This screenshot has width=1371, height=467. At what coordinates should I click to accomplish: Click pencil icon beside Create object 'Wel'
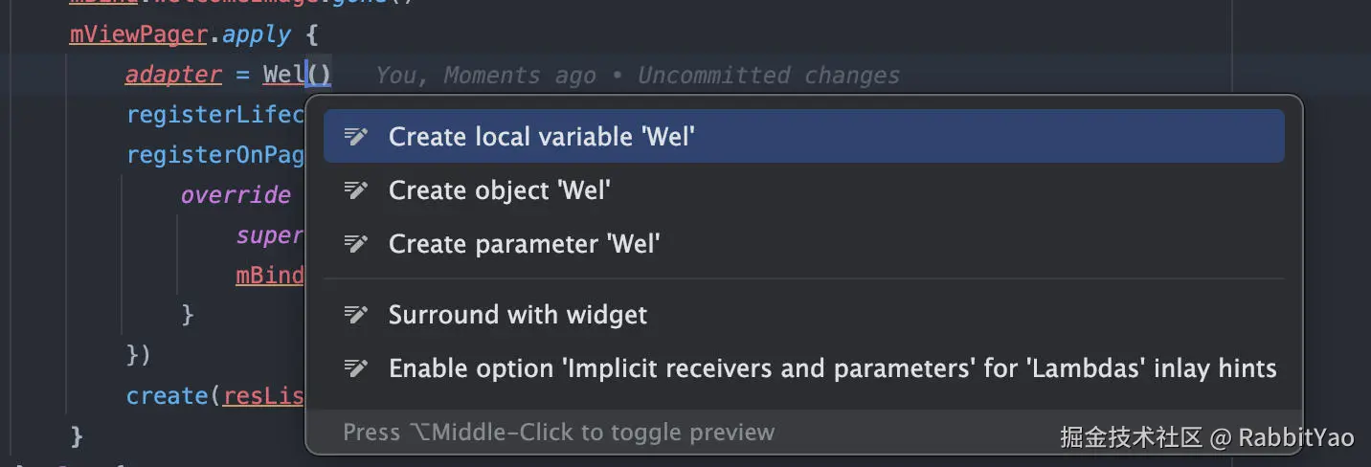[x=356, y=190]
